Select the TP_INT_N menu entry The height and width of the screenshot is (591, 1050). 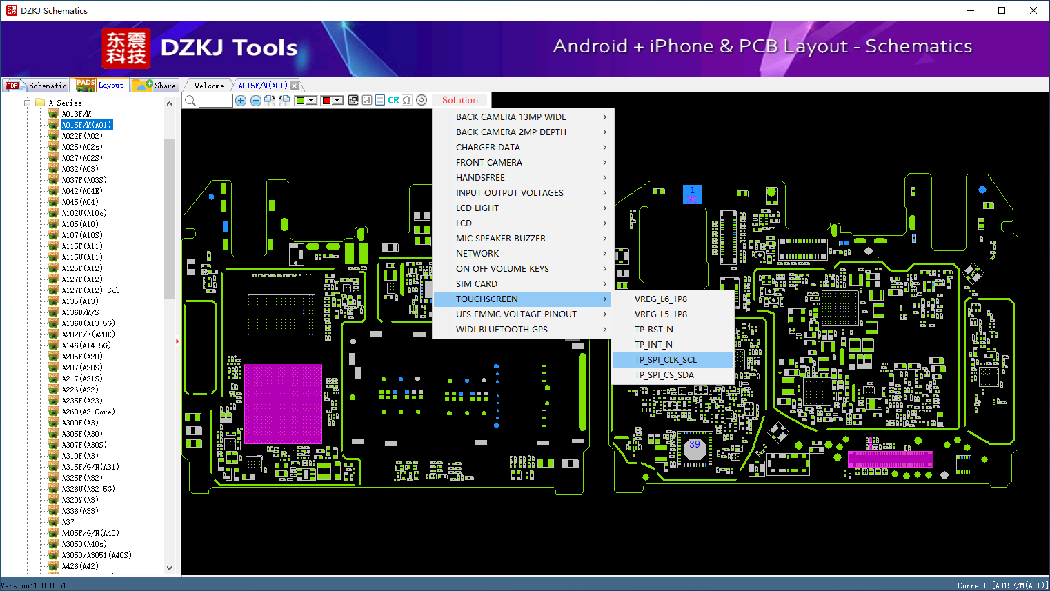click(673, 345)
